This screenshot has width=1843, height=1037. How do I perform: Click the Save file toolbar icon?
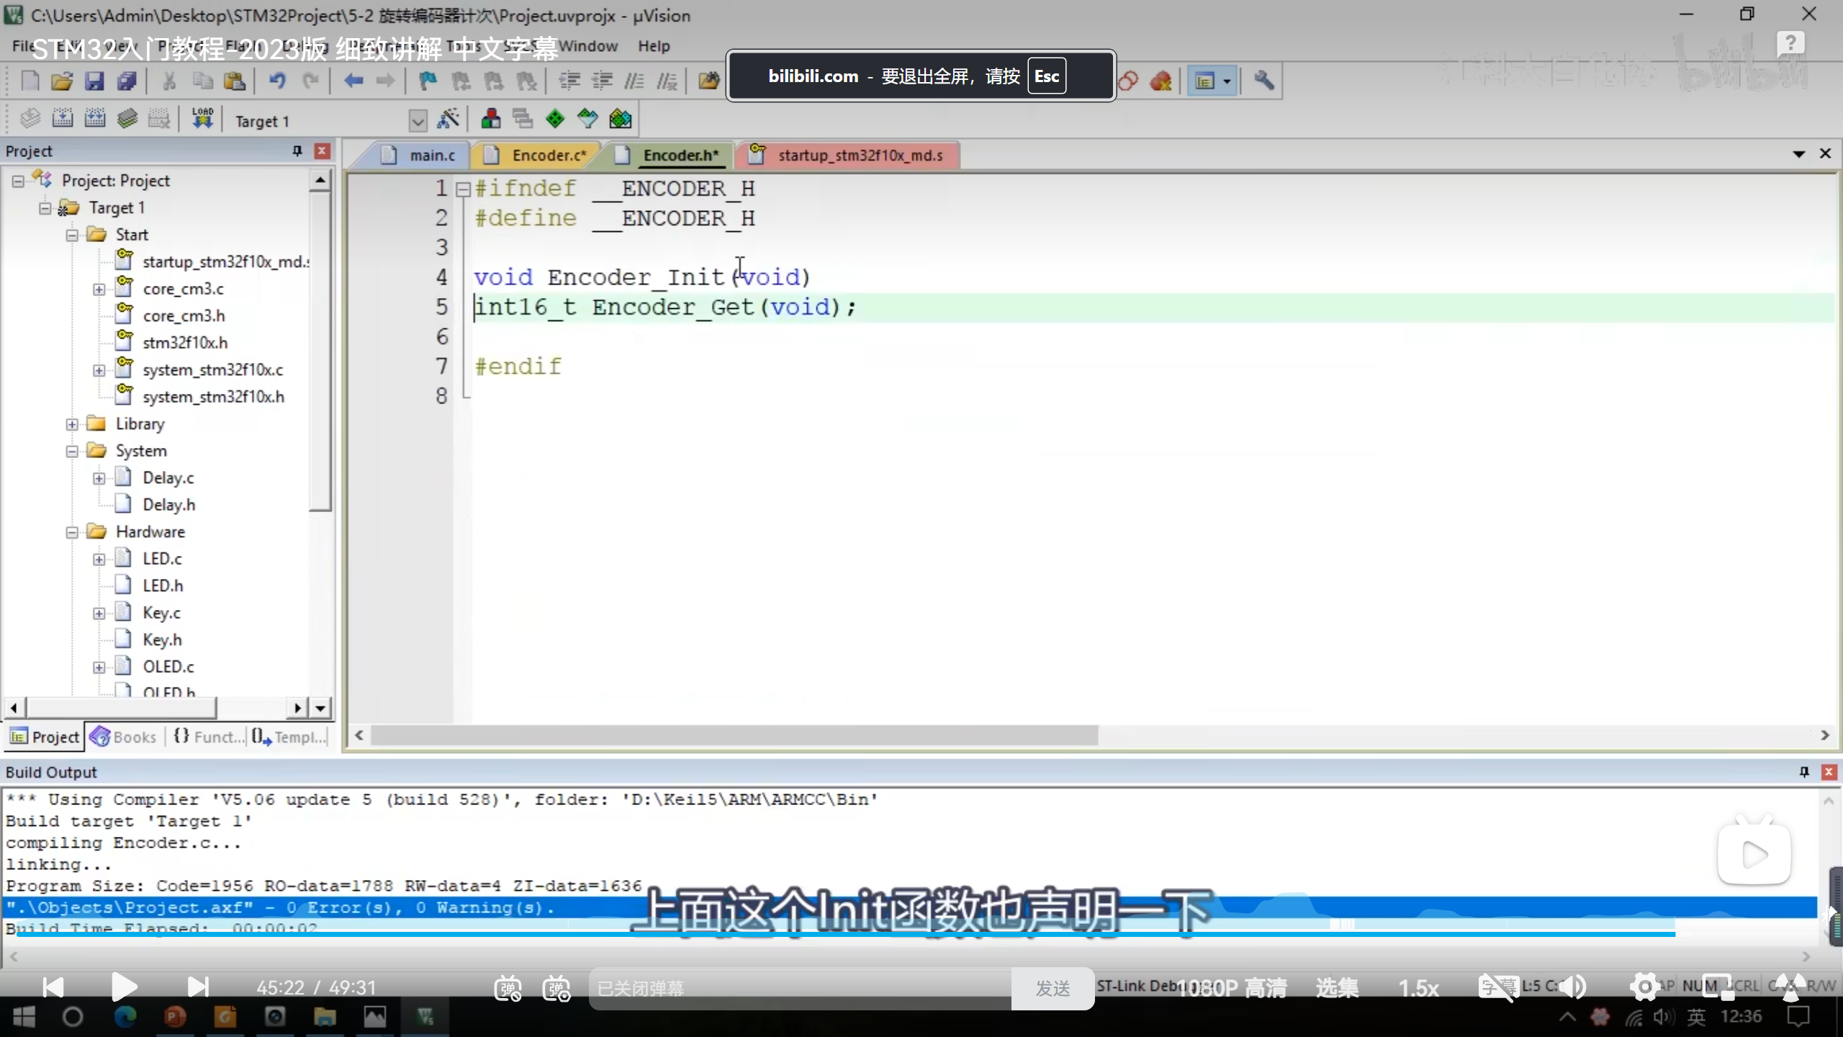[x=94, y=81]
